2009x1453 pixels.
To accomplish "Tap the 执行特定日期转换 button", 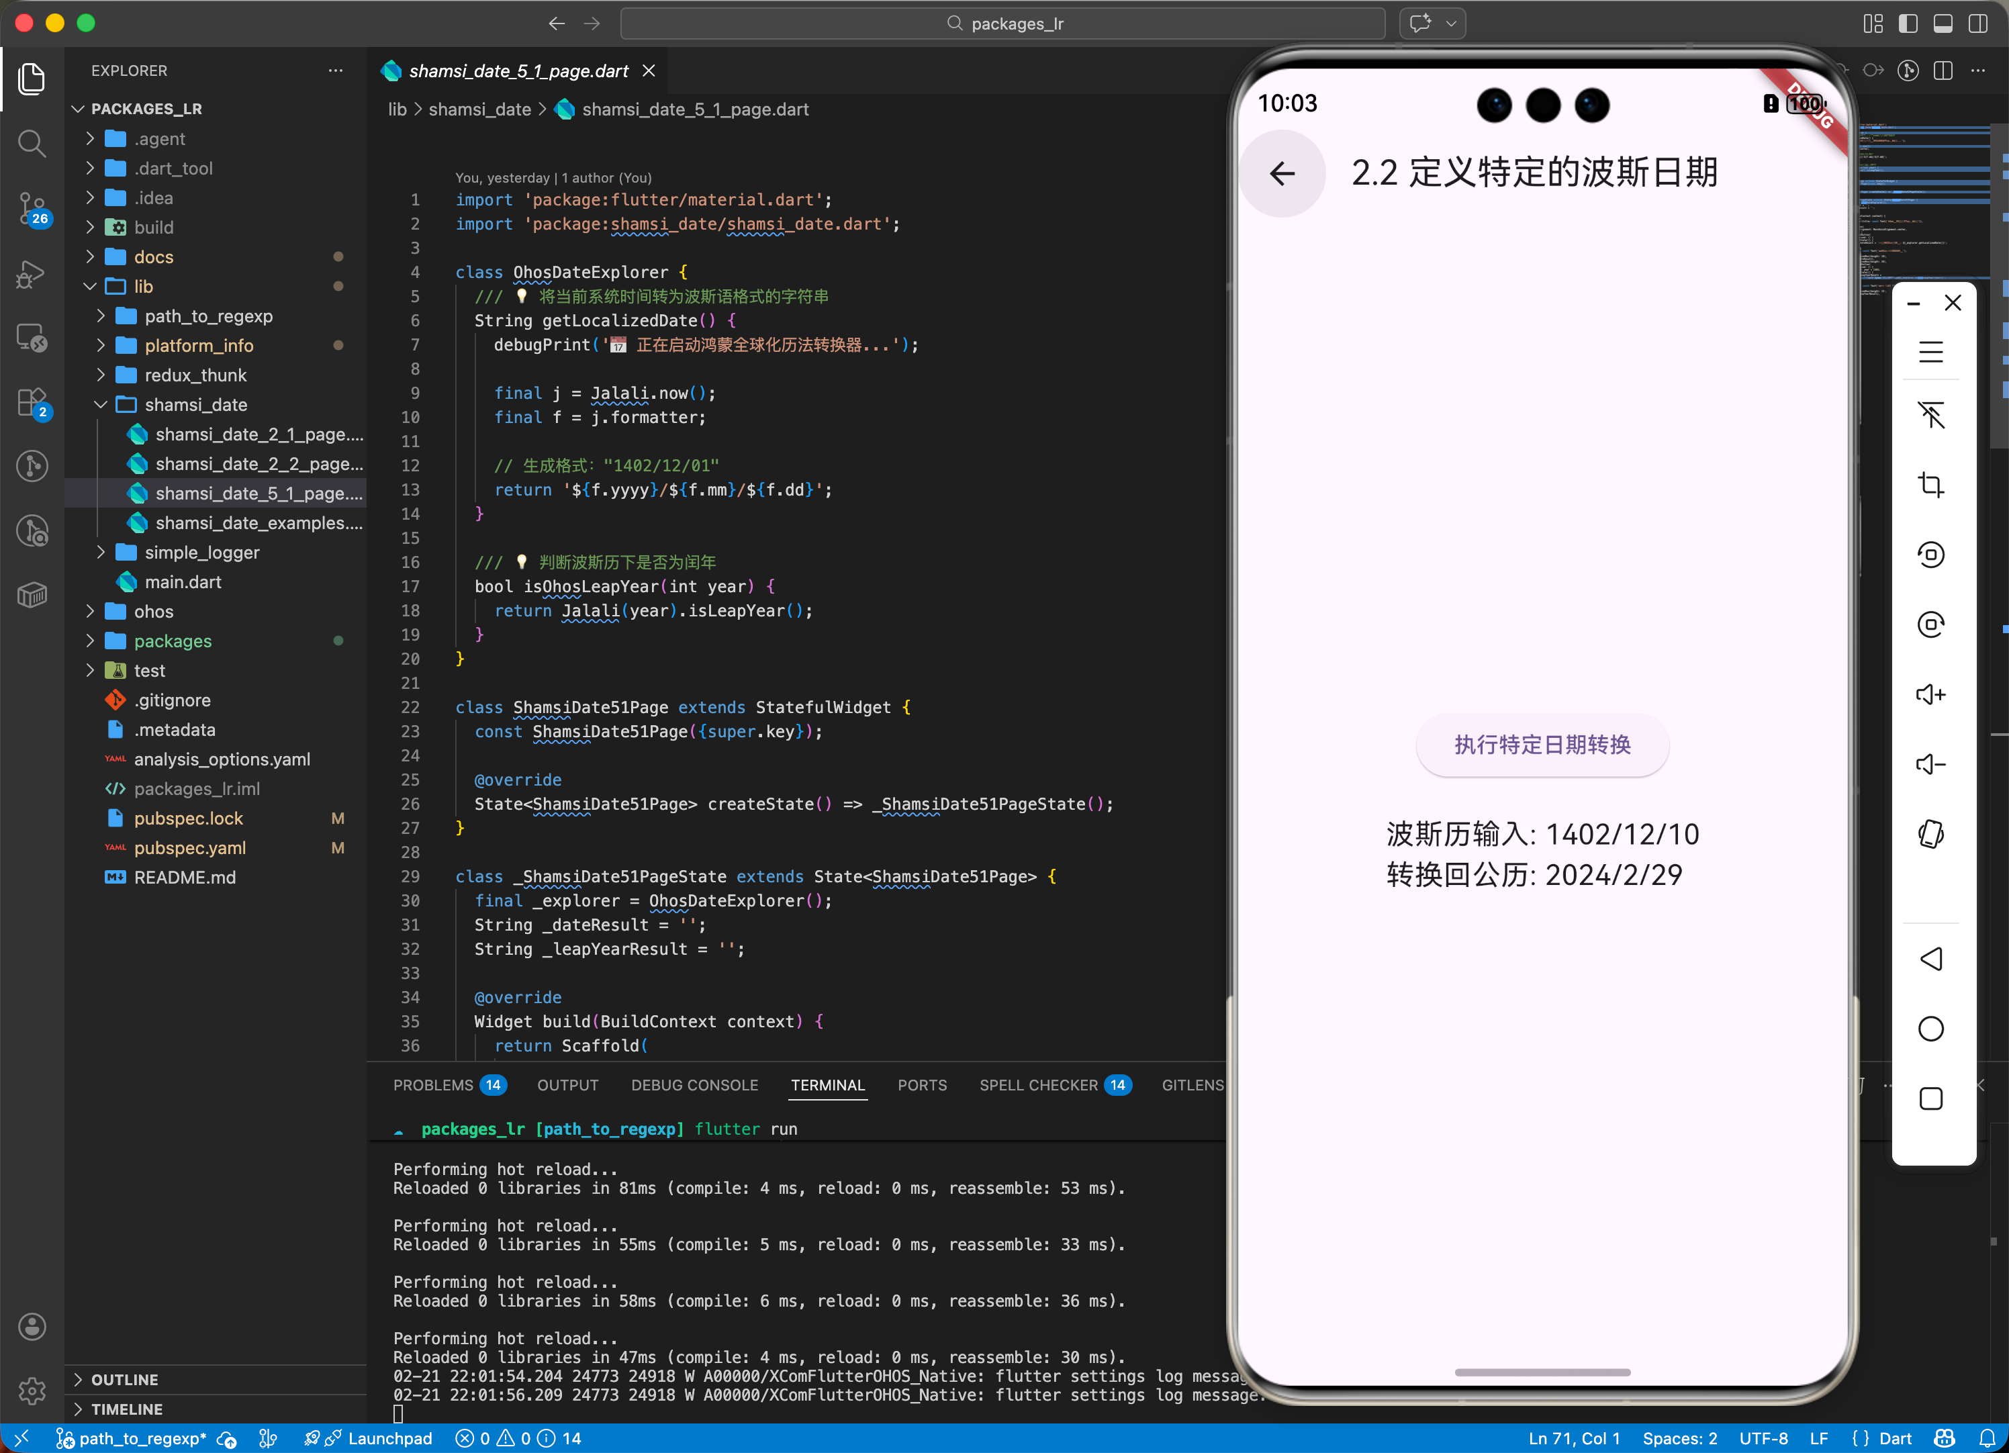I will pos(1541,745).
